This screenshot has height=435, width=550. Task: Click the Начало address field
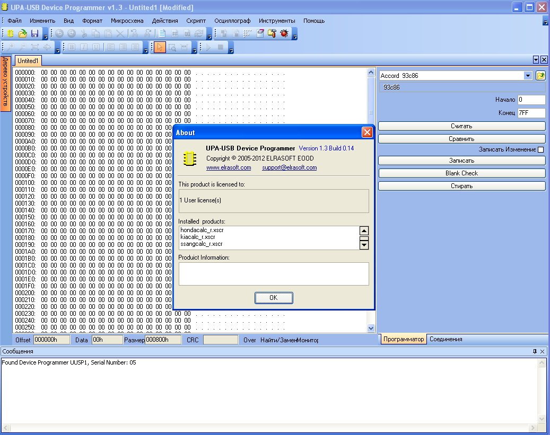pos(531,100)
